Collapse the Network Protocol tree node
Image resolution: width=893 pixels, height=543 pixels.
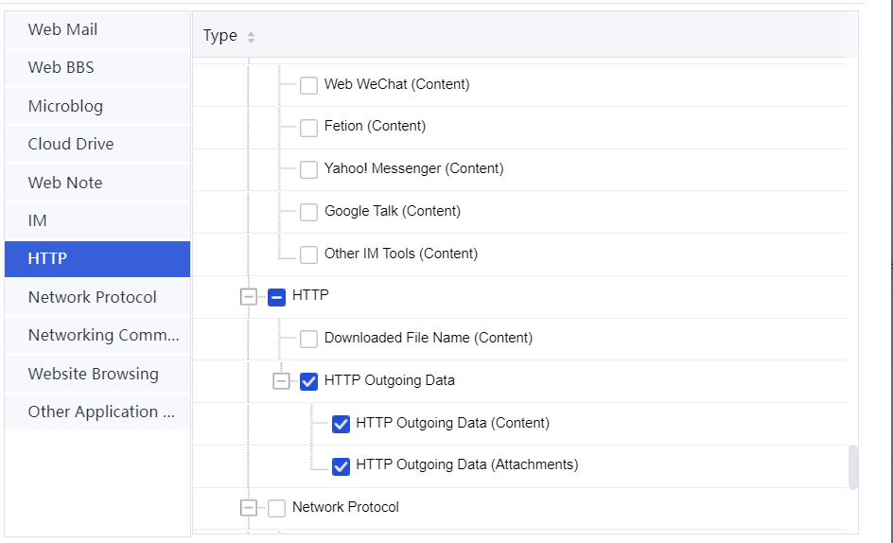coord(248,508)
